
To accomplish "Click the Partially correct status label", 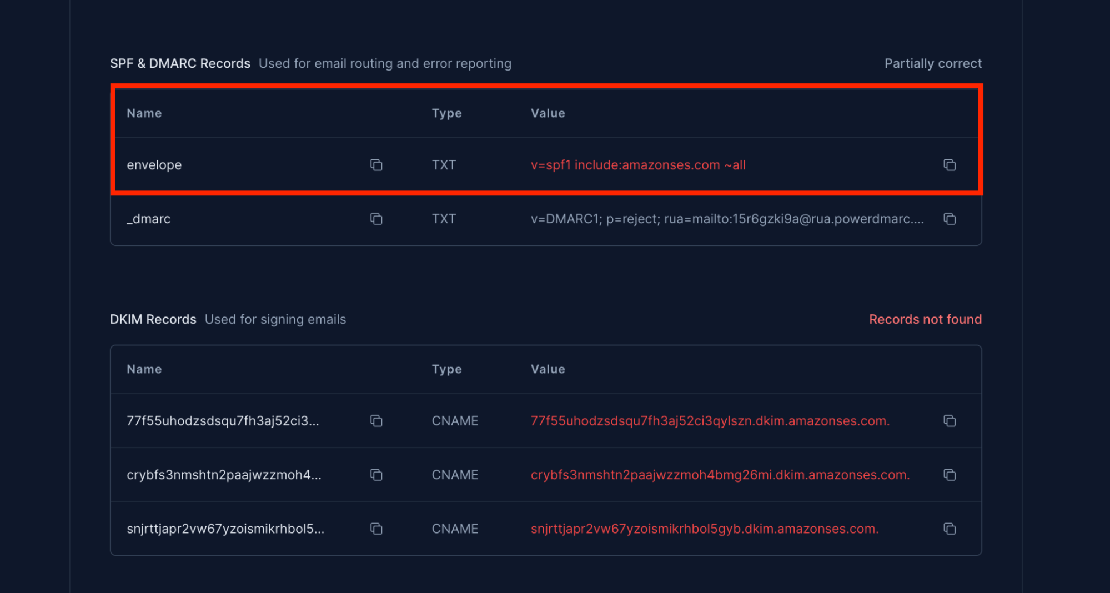I will (932, 63).
